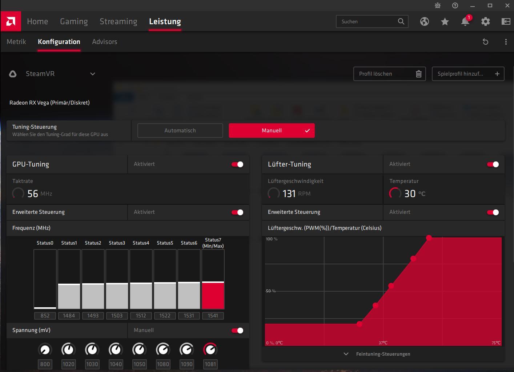
Task: Select the Konfiguration sub-tab
Action: tap(59, 42)
